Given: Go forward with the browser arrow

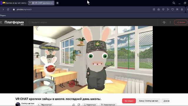Looking at the screenshot, I should (x=3, y=9).
